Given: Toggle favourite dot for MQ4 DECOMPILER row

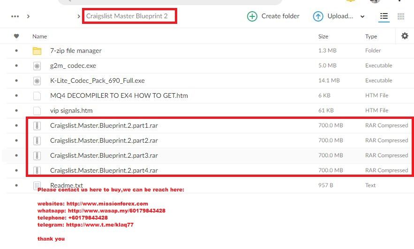Looking at the screenshot, I should 16,95.
